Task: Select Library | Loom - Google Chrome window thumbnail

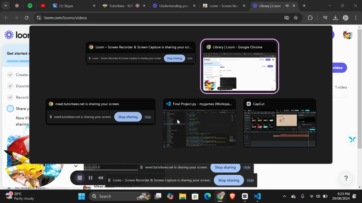Action: (240, 66)
